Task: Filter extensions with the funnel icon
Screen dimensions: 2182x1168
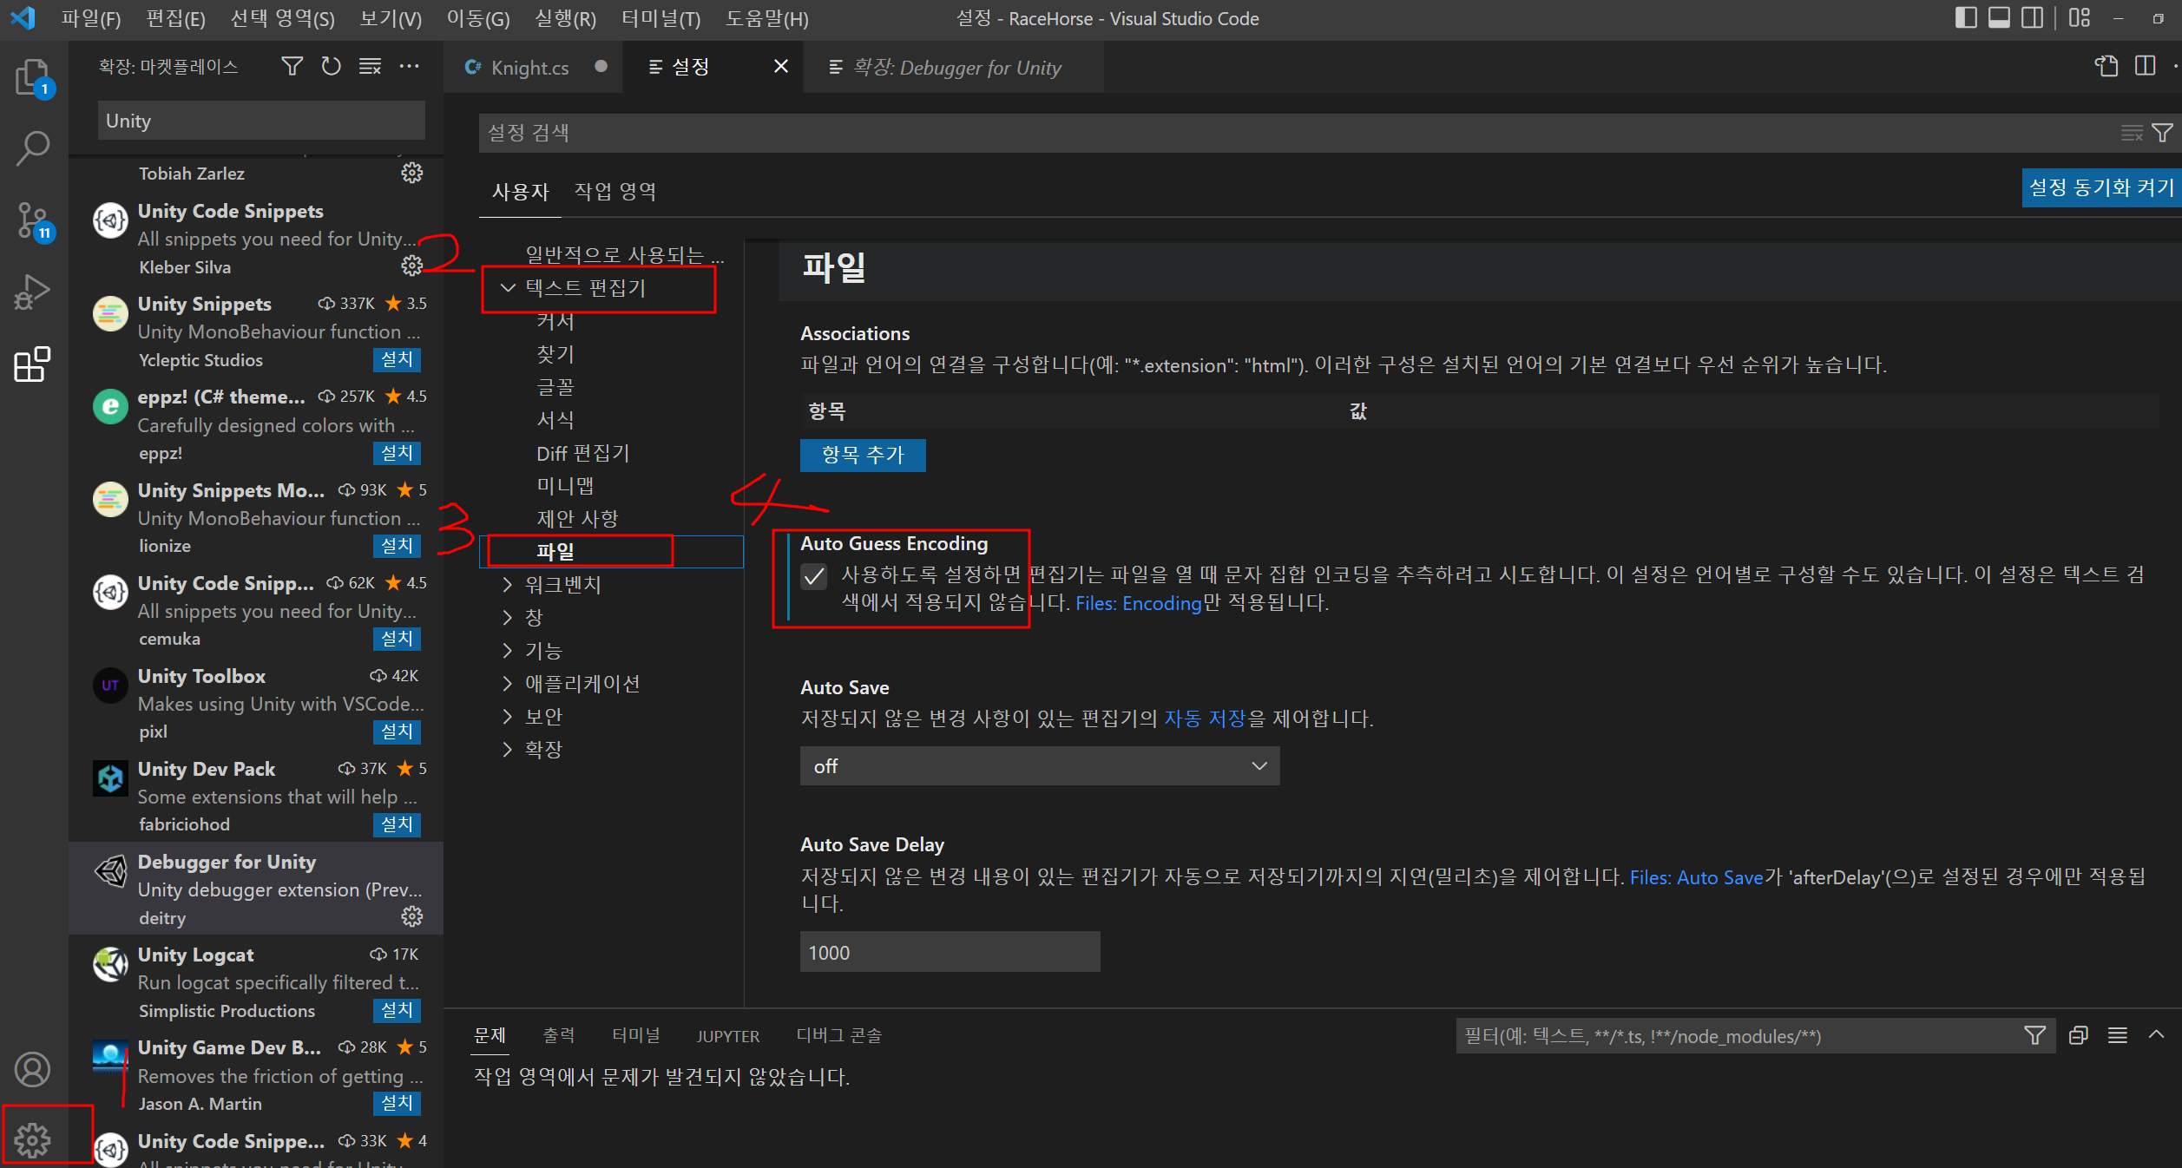Action: pos(292,67)
